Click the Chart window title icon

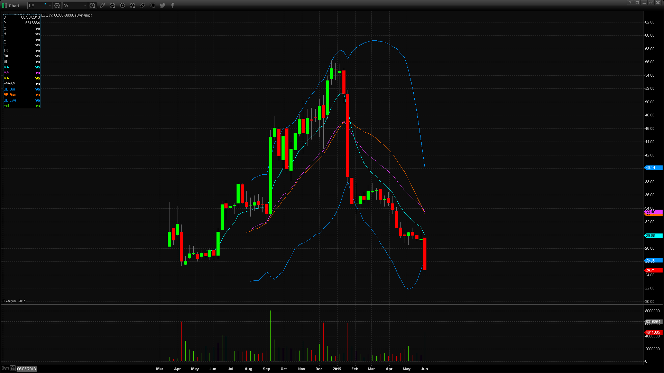4,6
